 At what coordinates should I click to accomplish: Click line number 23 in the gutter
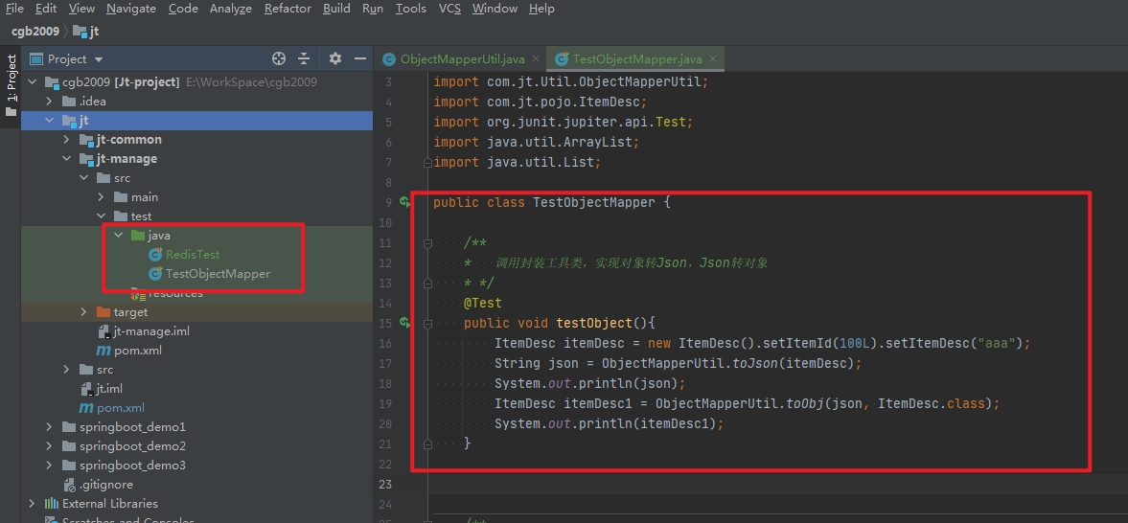(385, 484)
